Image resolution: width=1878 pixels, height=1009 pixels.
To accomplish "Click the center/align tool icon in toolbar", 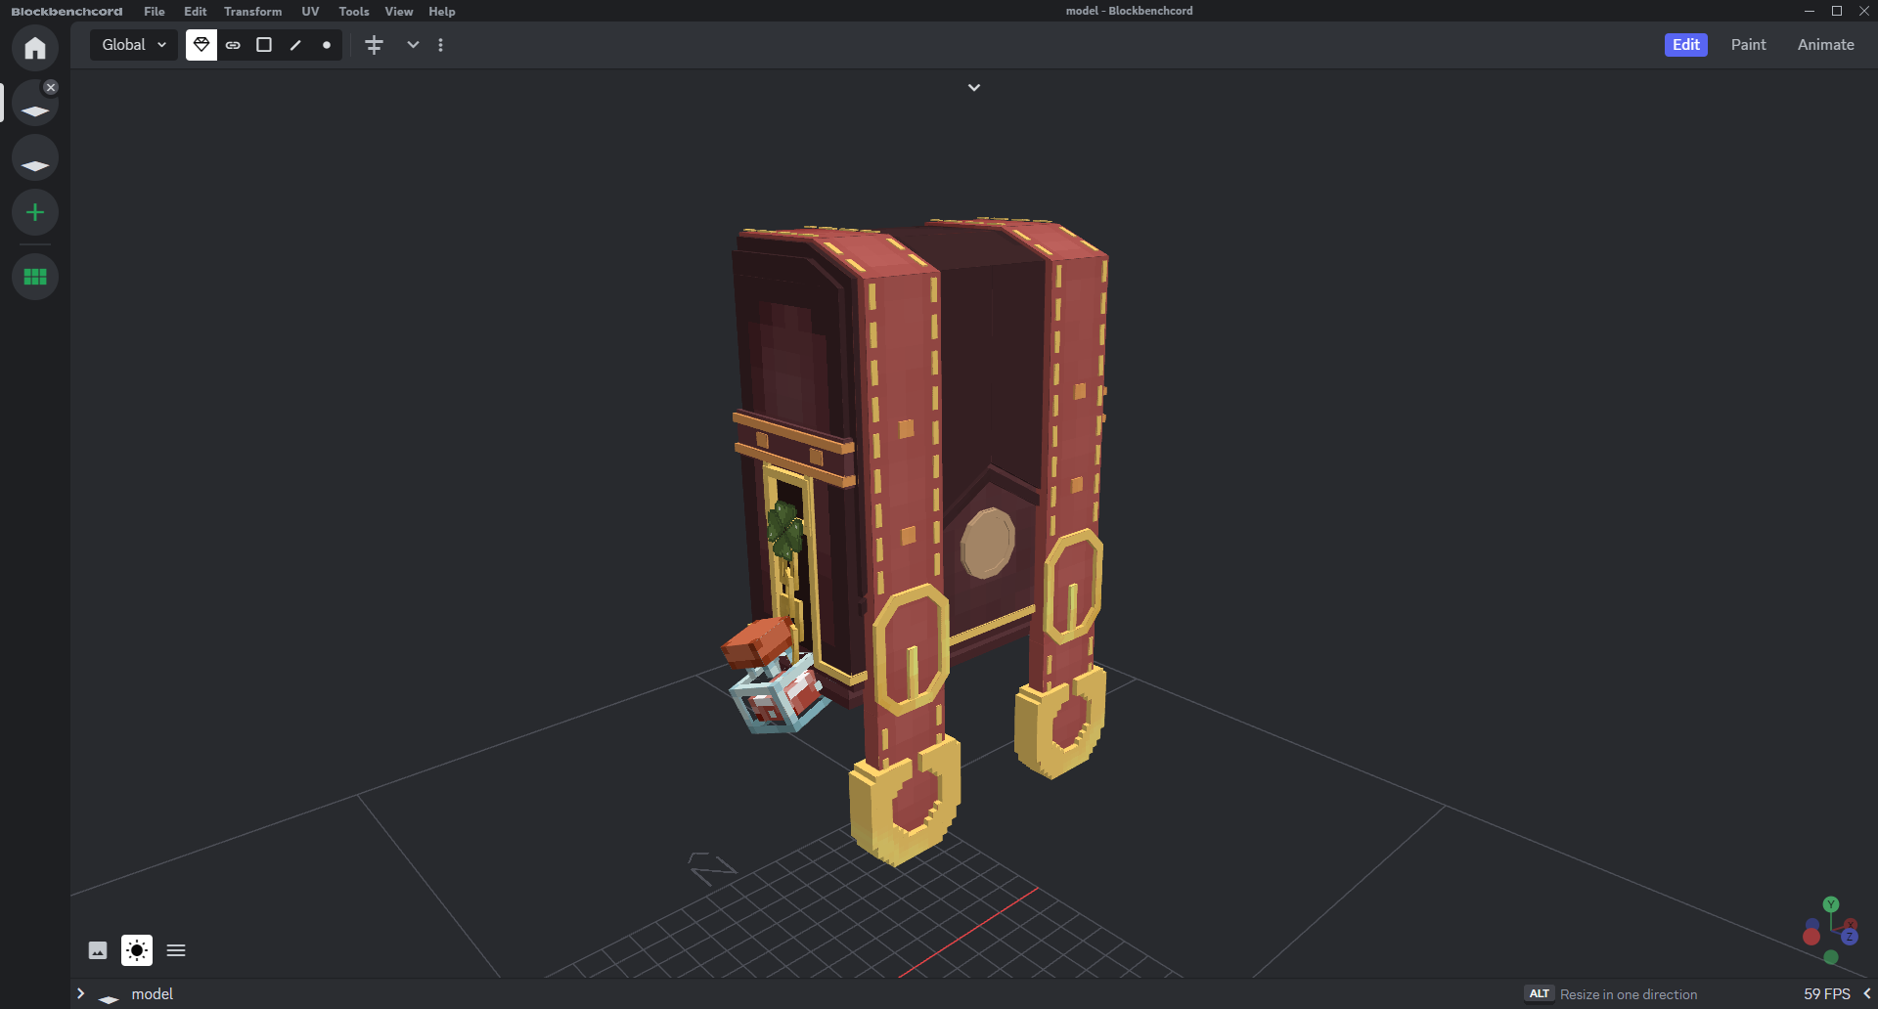I will click(374, 45).
